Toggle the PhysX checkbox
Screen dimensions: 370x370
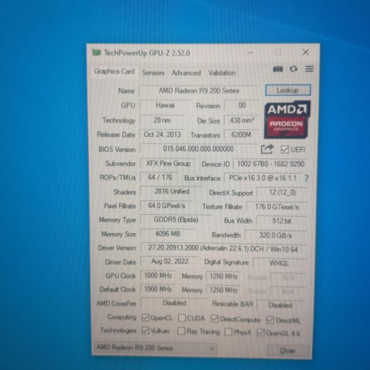[228, 332]
